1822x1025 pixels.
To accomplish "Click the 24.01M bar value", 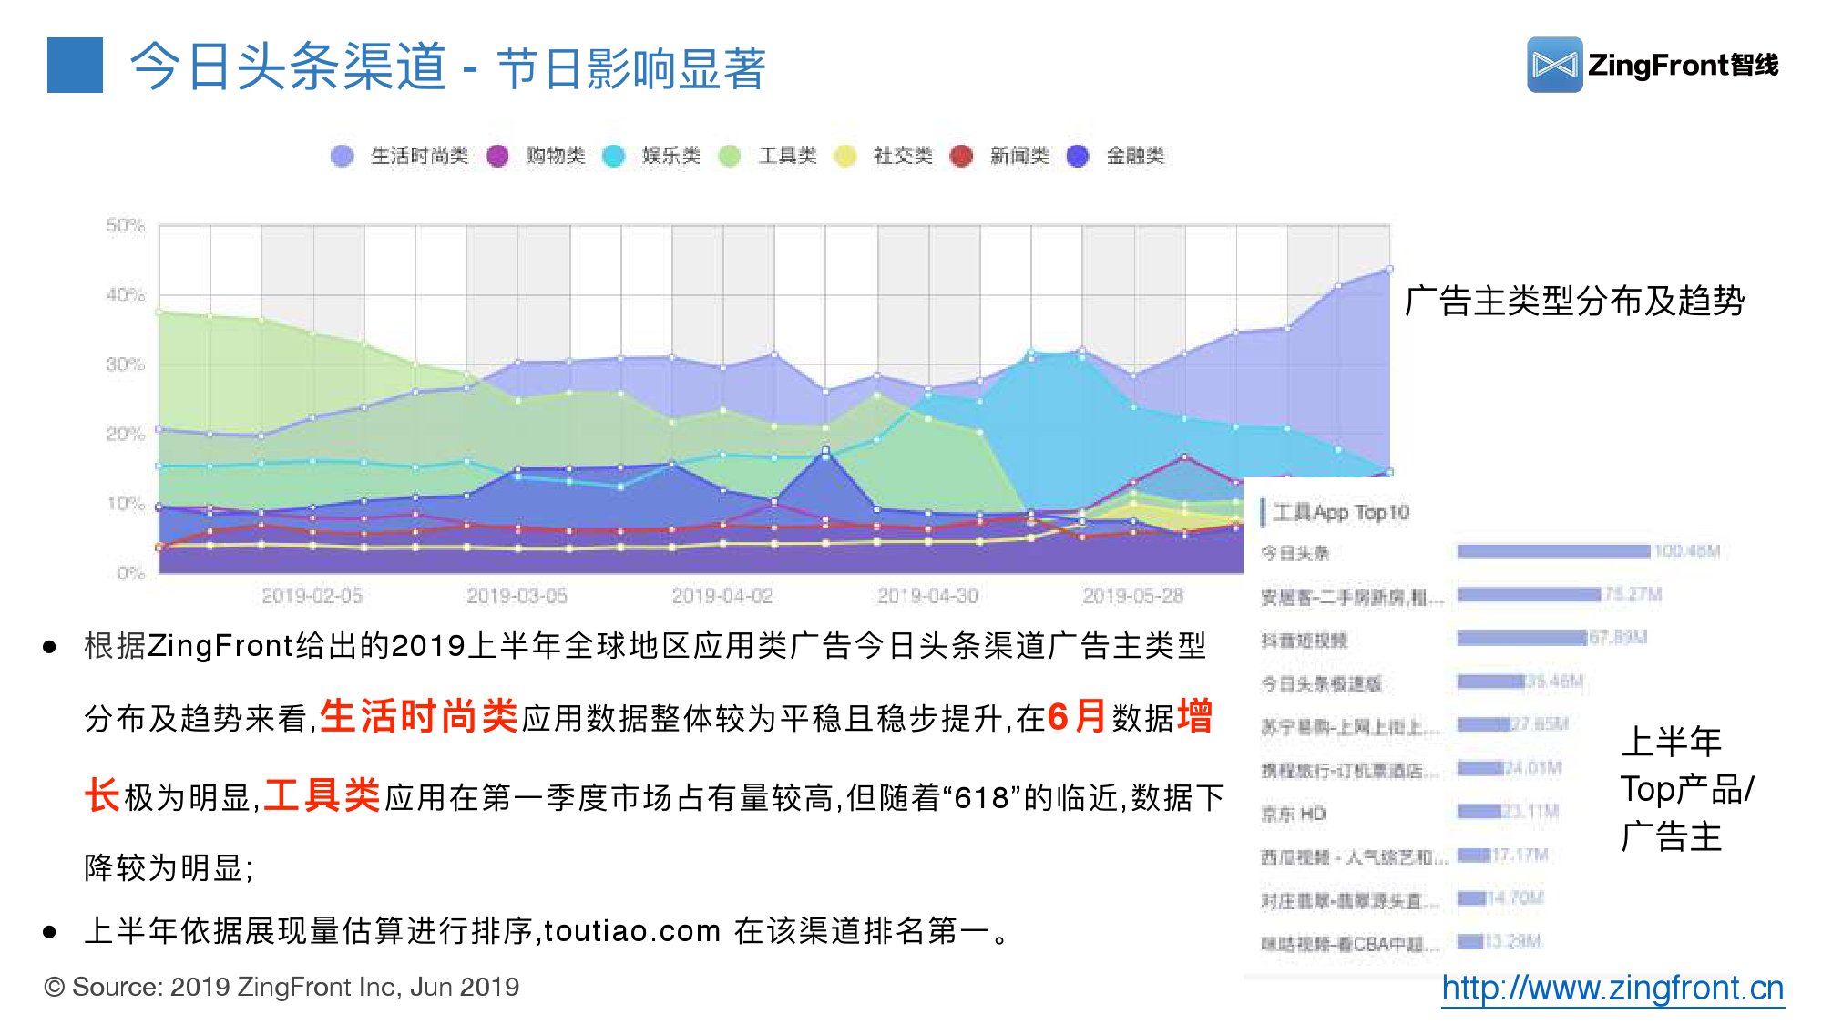I will (1533, 768).
